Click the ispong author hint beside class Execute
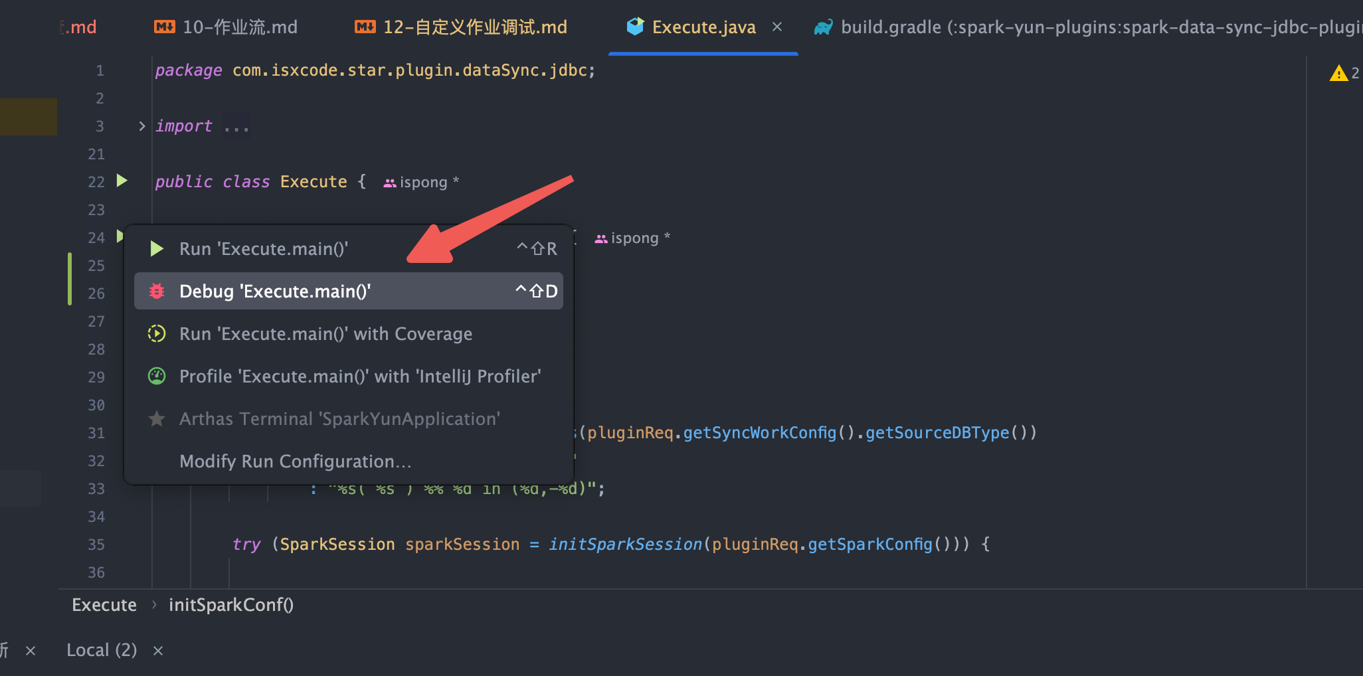This screenshot has width=1363, height=676. [421, 182]
